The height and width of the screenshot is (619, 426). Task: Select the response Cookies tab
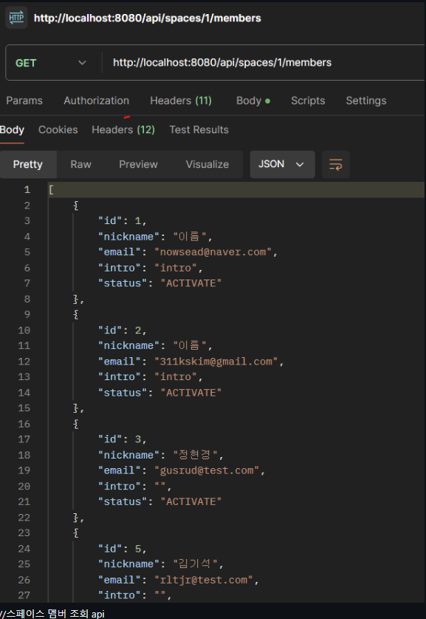(x=58, y=130)
